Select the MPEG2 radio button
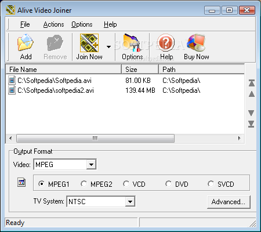 pyautogui.click(x=84, y=184)
